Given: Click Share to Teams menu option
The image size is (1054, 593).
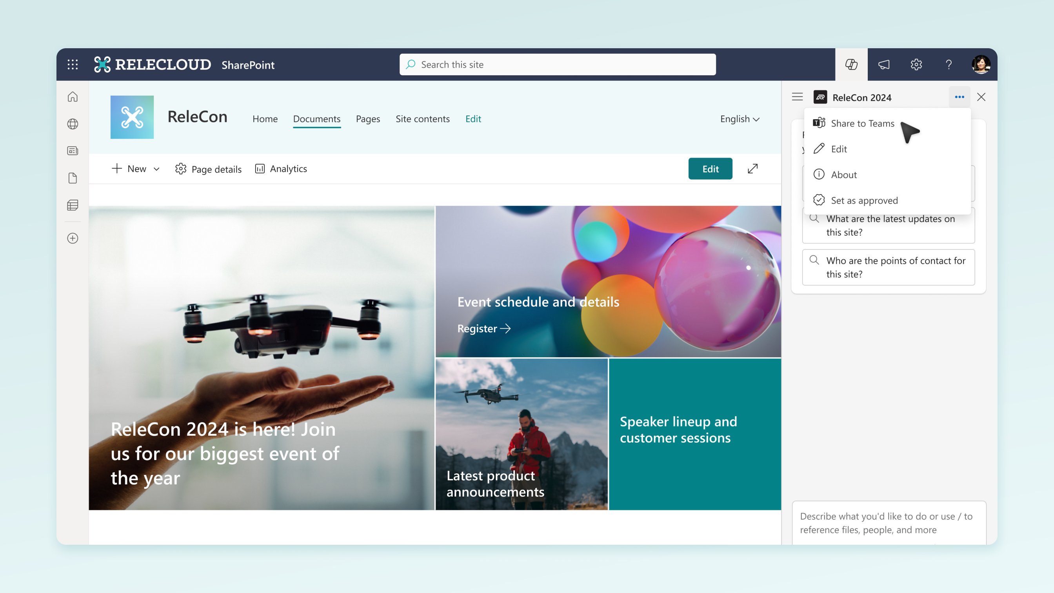Looking at the screenshot, I should [862, 123].
